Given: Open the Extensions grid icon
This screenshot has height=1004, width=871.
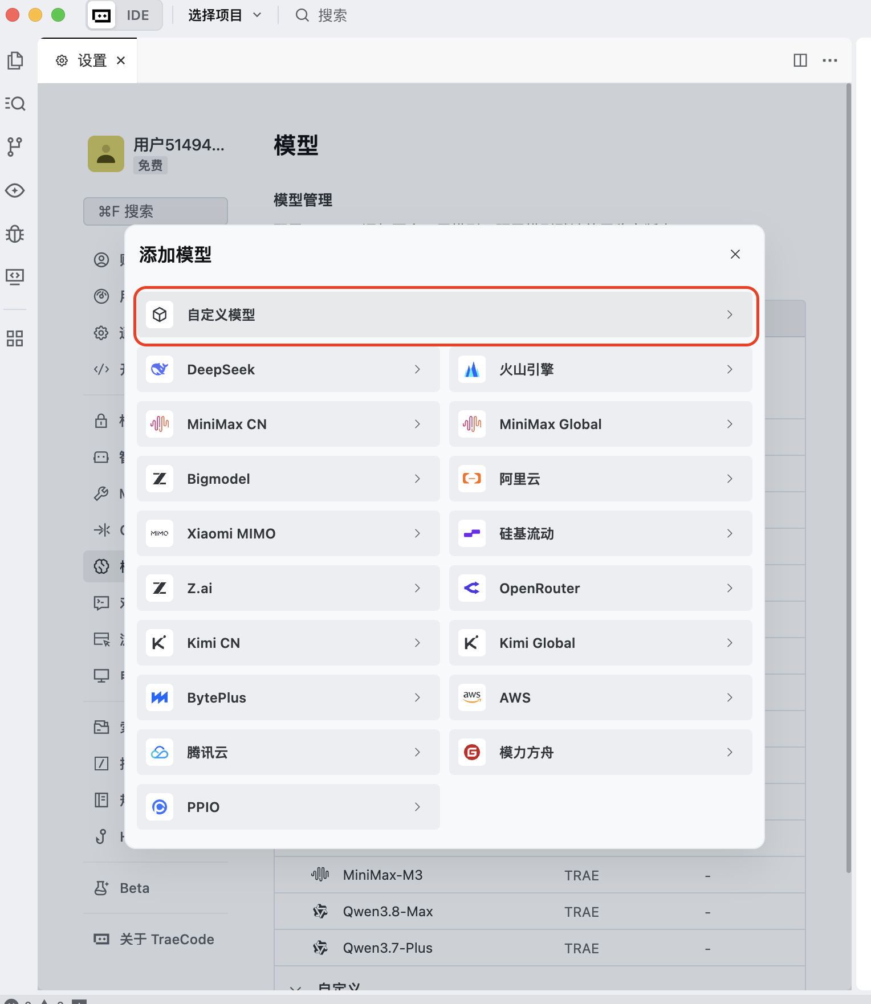Looking at the screenshot, I should (15, 338).
